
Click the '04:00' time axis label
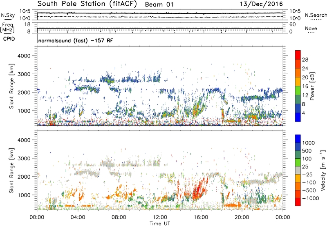point(78,217)
